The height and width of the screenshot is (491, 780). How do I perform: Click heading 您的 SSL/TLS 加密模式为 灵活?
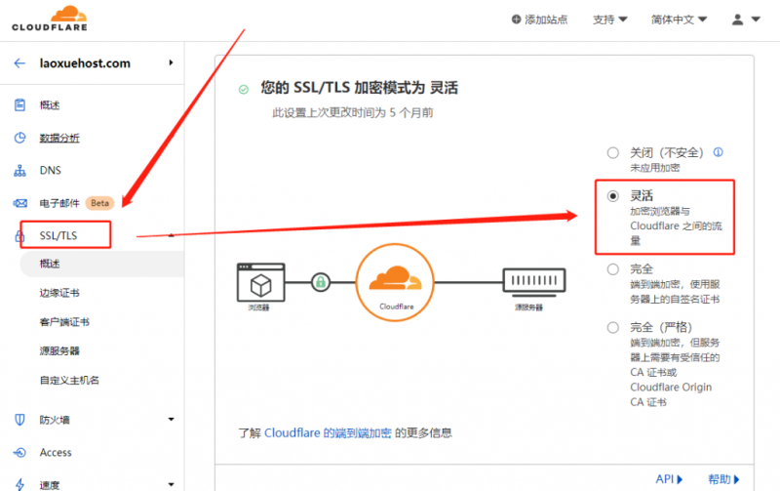pos(359,88)
